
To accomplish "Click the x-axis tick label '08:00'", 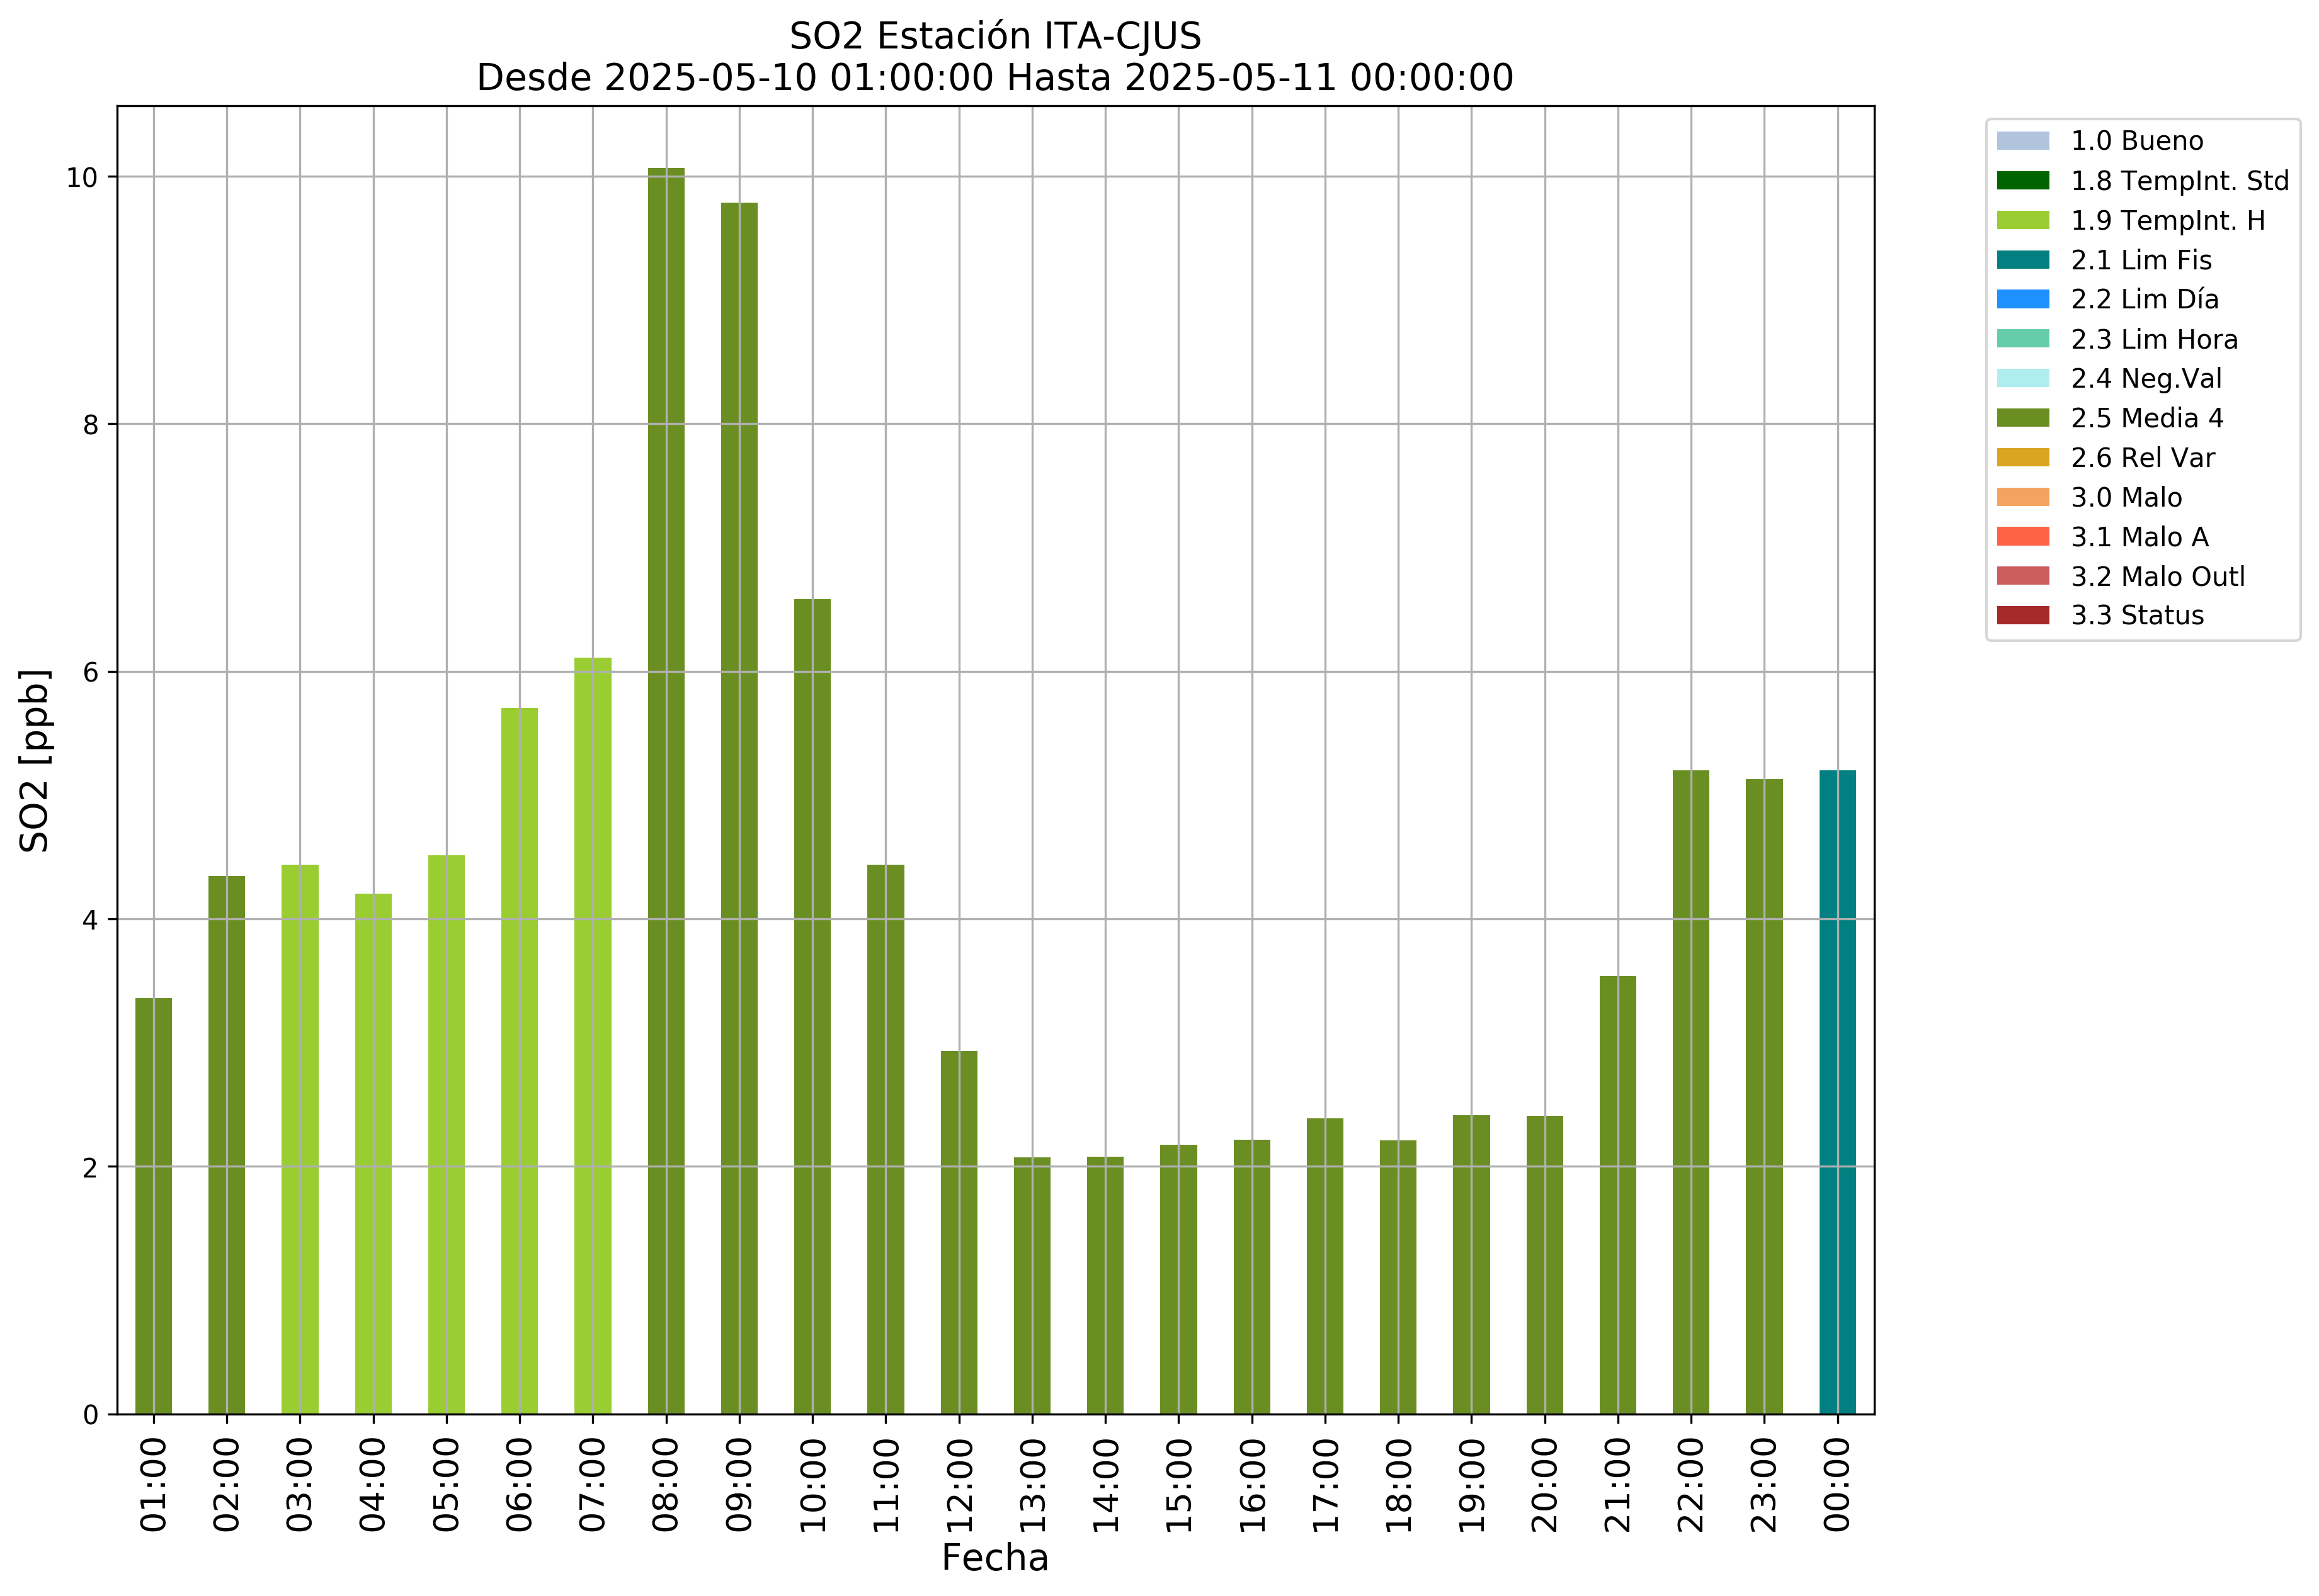I will (x=666, y=1485).
